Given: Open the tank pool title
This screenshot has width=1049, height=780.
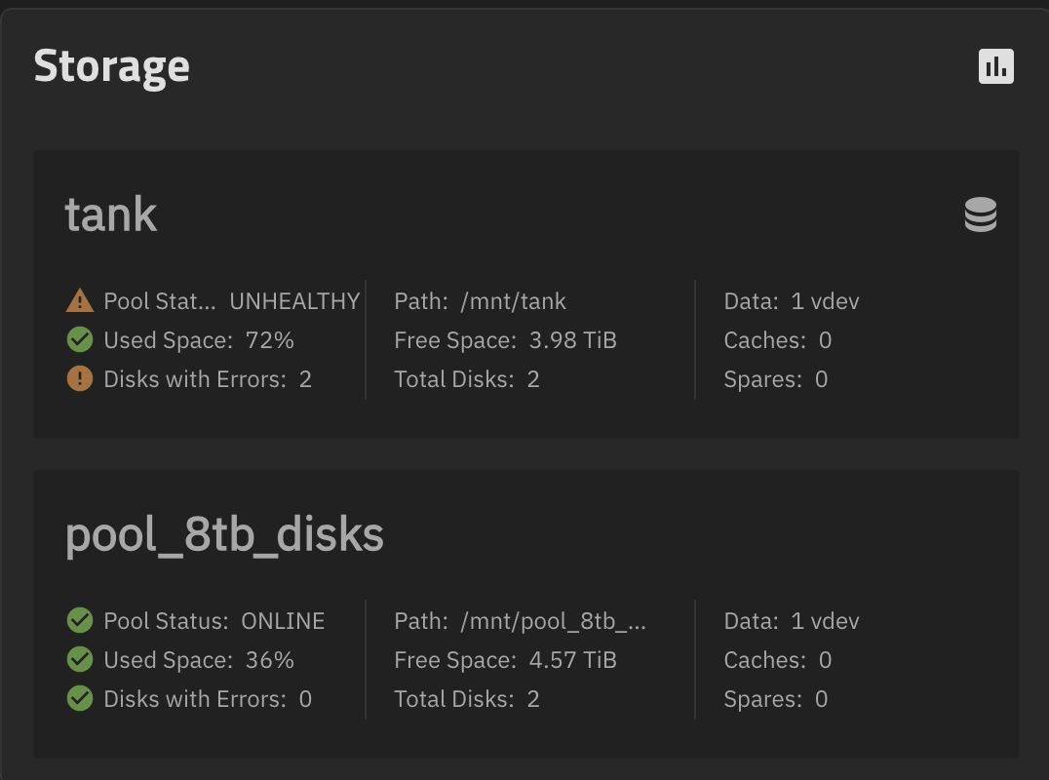Looking at the screenshot, I should 111,214.
